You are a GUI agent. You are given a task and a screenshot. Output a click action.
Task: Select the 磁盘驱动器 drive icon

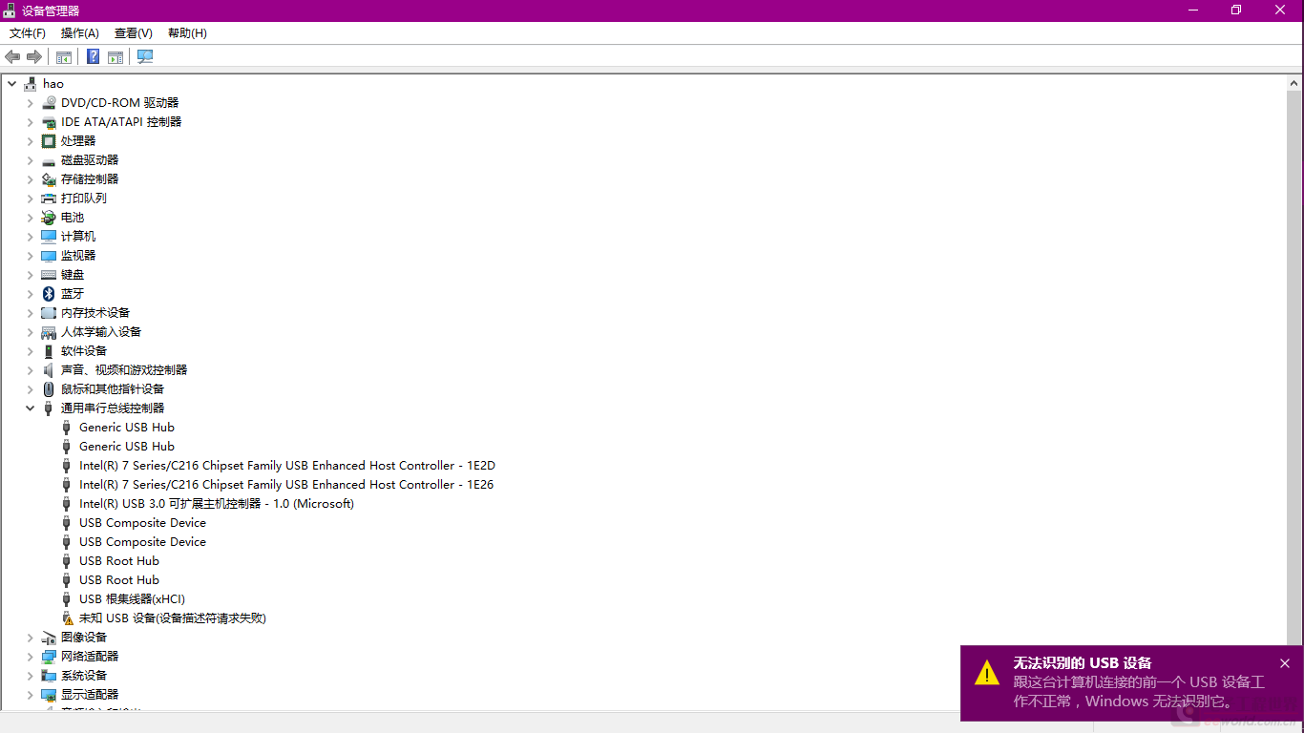tap(49, 160)
